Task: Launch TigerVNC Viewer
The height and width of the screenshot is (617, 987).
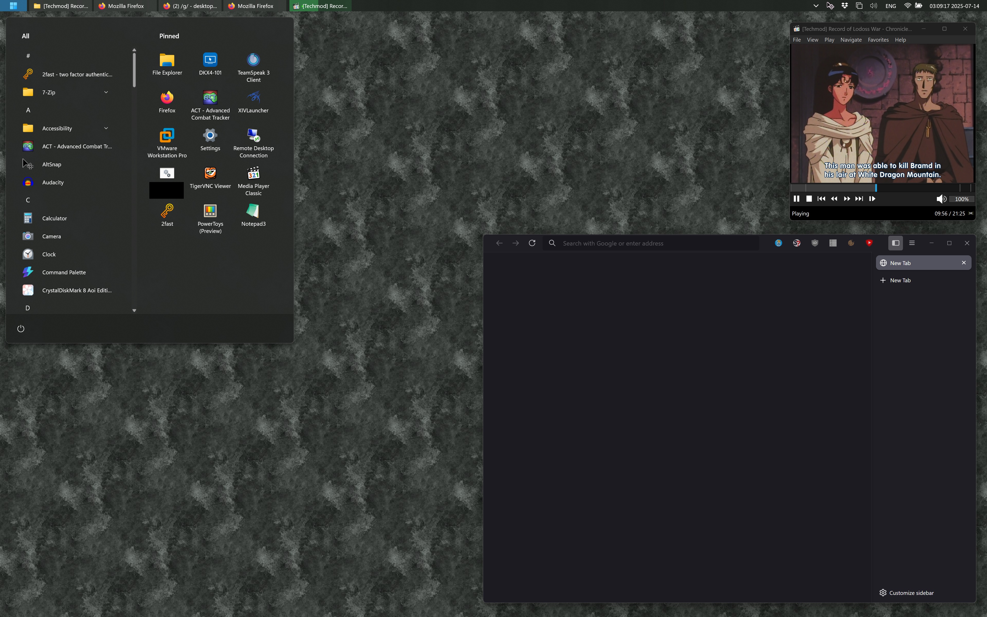Action: click(x=210, y=178)
